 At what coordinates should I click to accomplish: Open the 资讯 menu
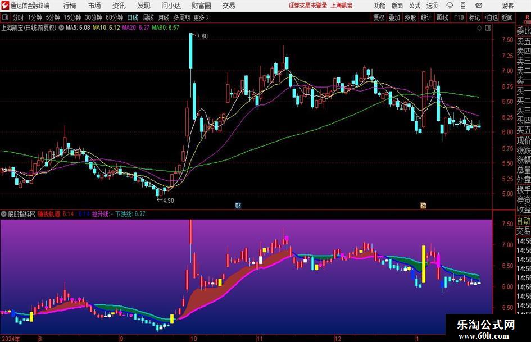(x=119, y=6)
